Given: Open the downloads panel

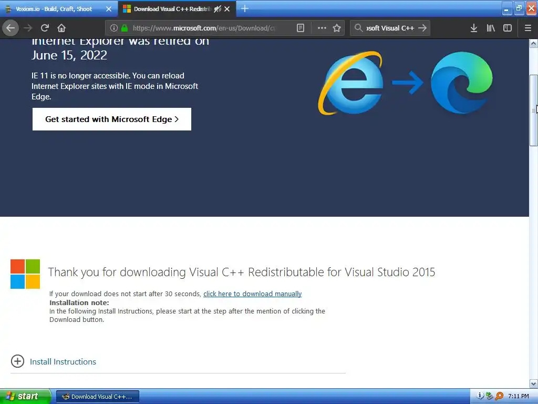Looking at the screenshot, I should (474, 28).
